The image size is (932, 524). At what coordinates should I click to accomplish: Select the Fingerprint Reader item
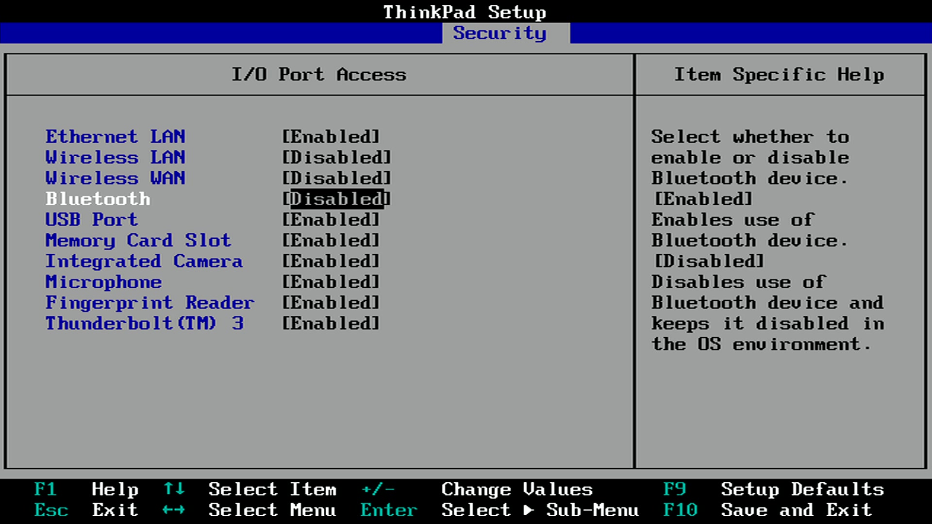coord(150,303)
